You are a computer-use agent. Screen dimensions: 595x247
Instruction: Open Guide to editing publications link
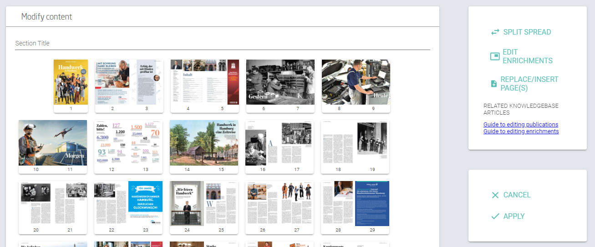tap(520, 125)
